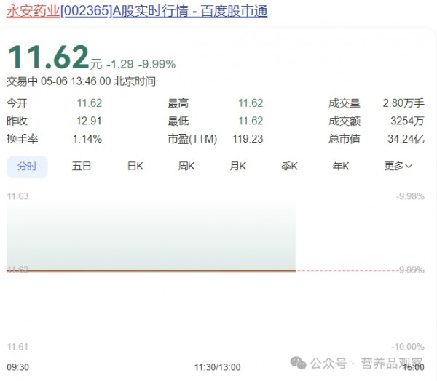Click the 今开 label
This screenshot has height=381, width=437.
click(x=17, y=103)
